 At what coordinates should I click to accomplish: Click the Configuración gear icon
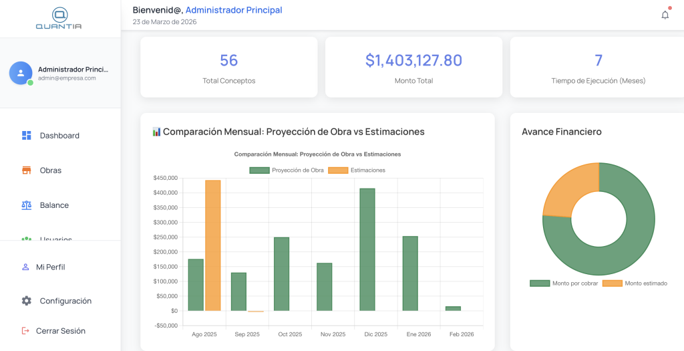coord(27,301)
